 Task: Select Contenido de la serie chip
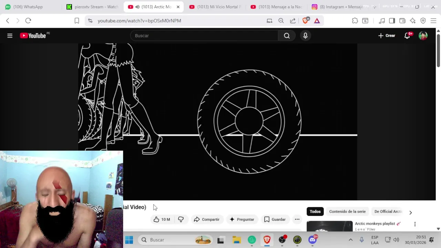(347, 211)
